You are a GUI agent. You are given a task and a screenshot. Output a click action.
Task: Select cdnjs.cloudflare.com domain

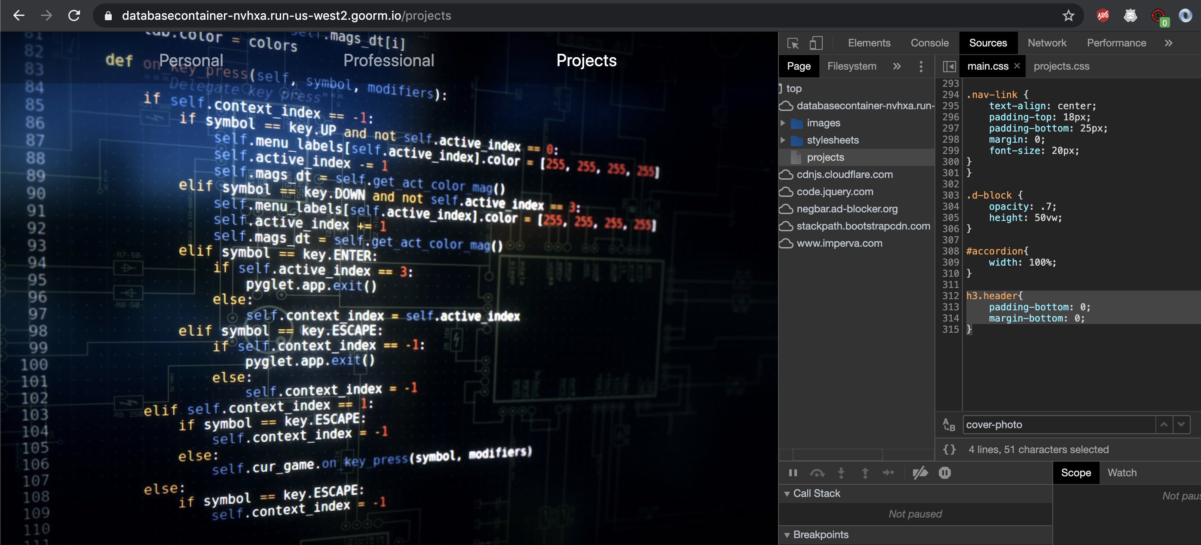(x=857, y=175)
